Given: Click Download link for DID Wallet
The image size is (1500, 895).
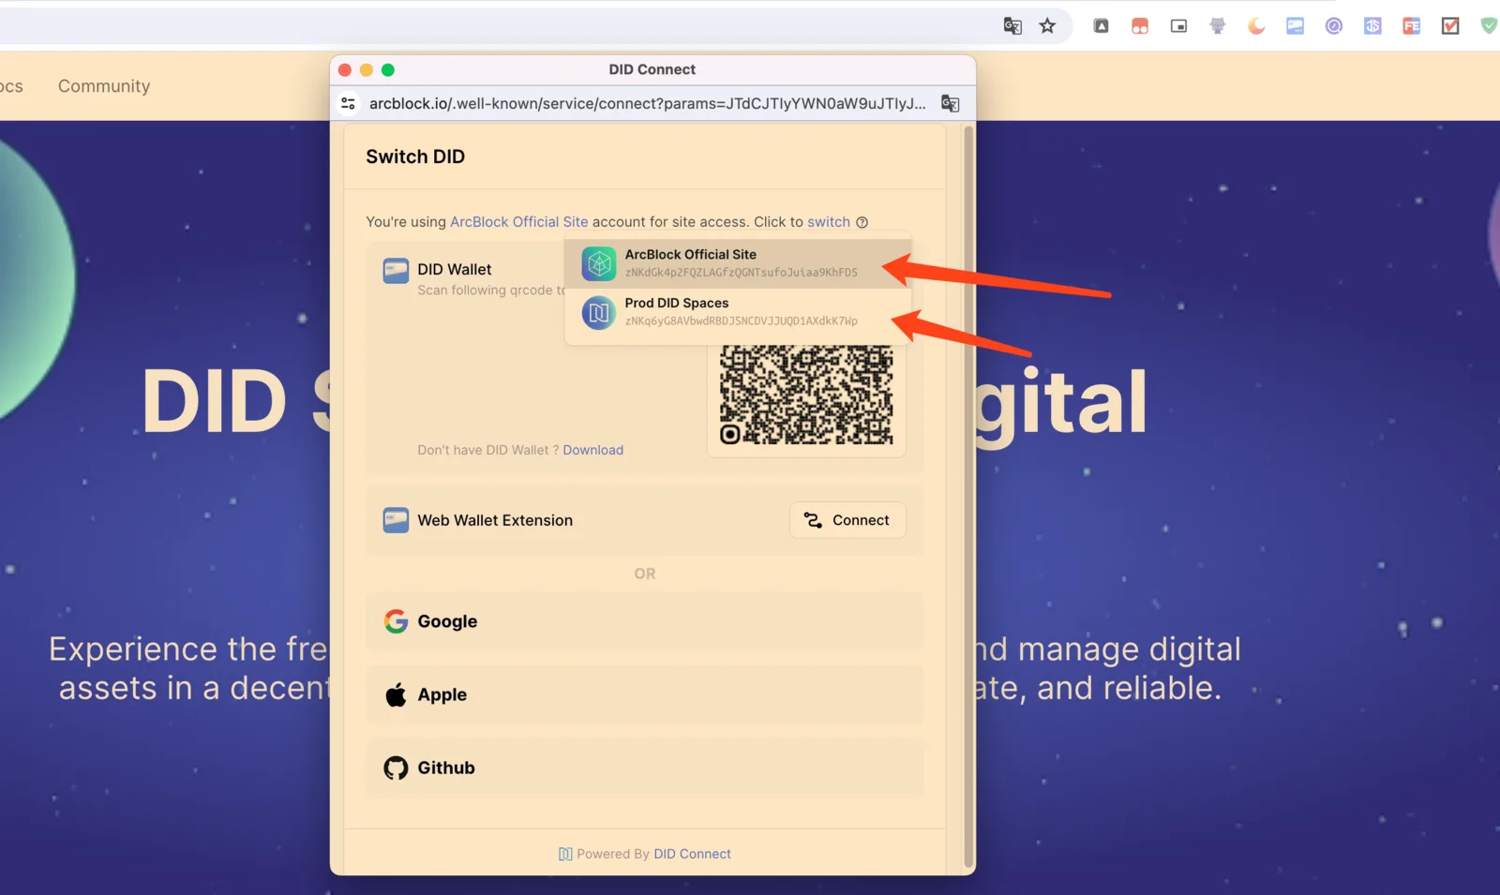Looking at the screenshot, I should tap(593, 450).
